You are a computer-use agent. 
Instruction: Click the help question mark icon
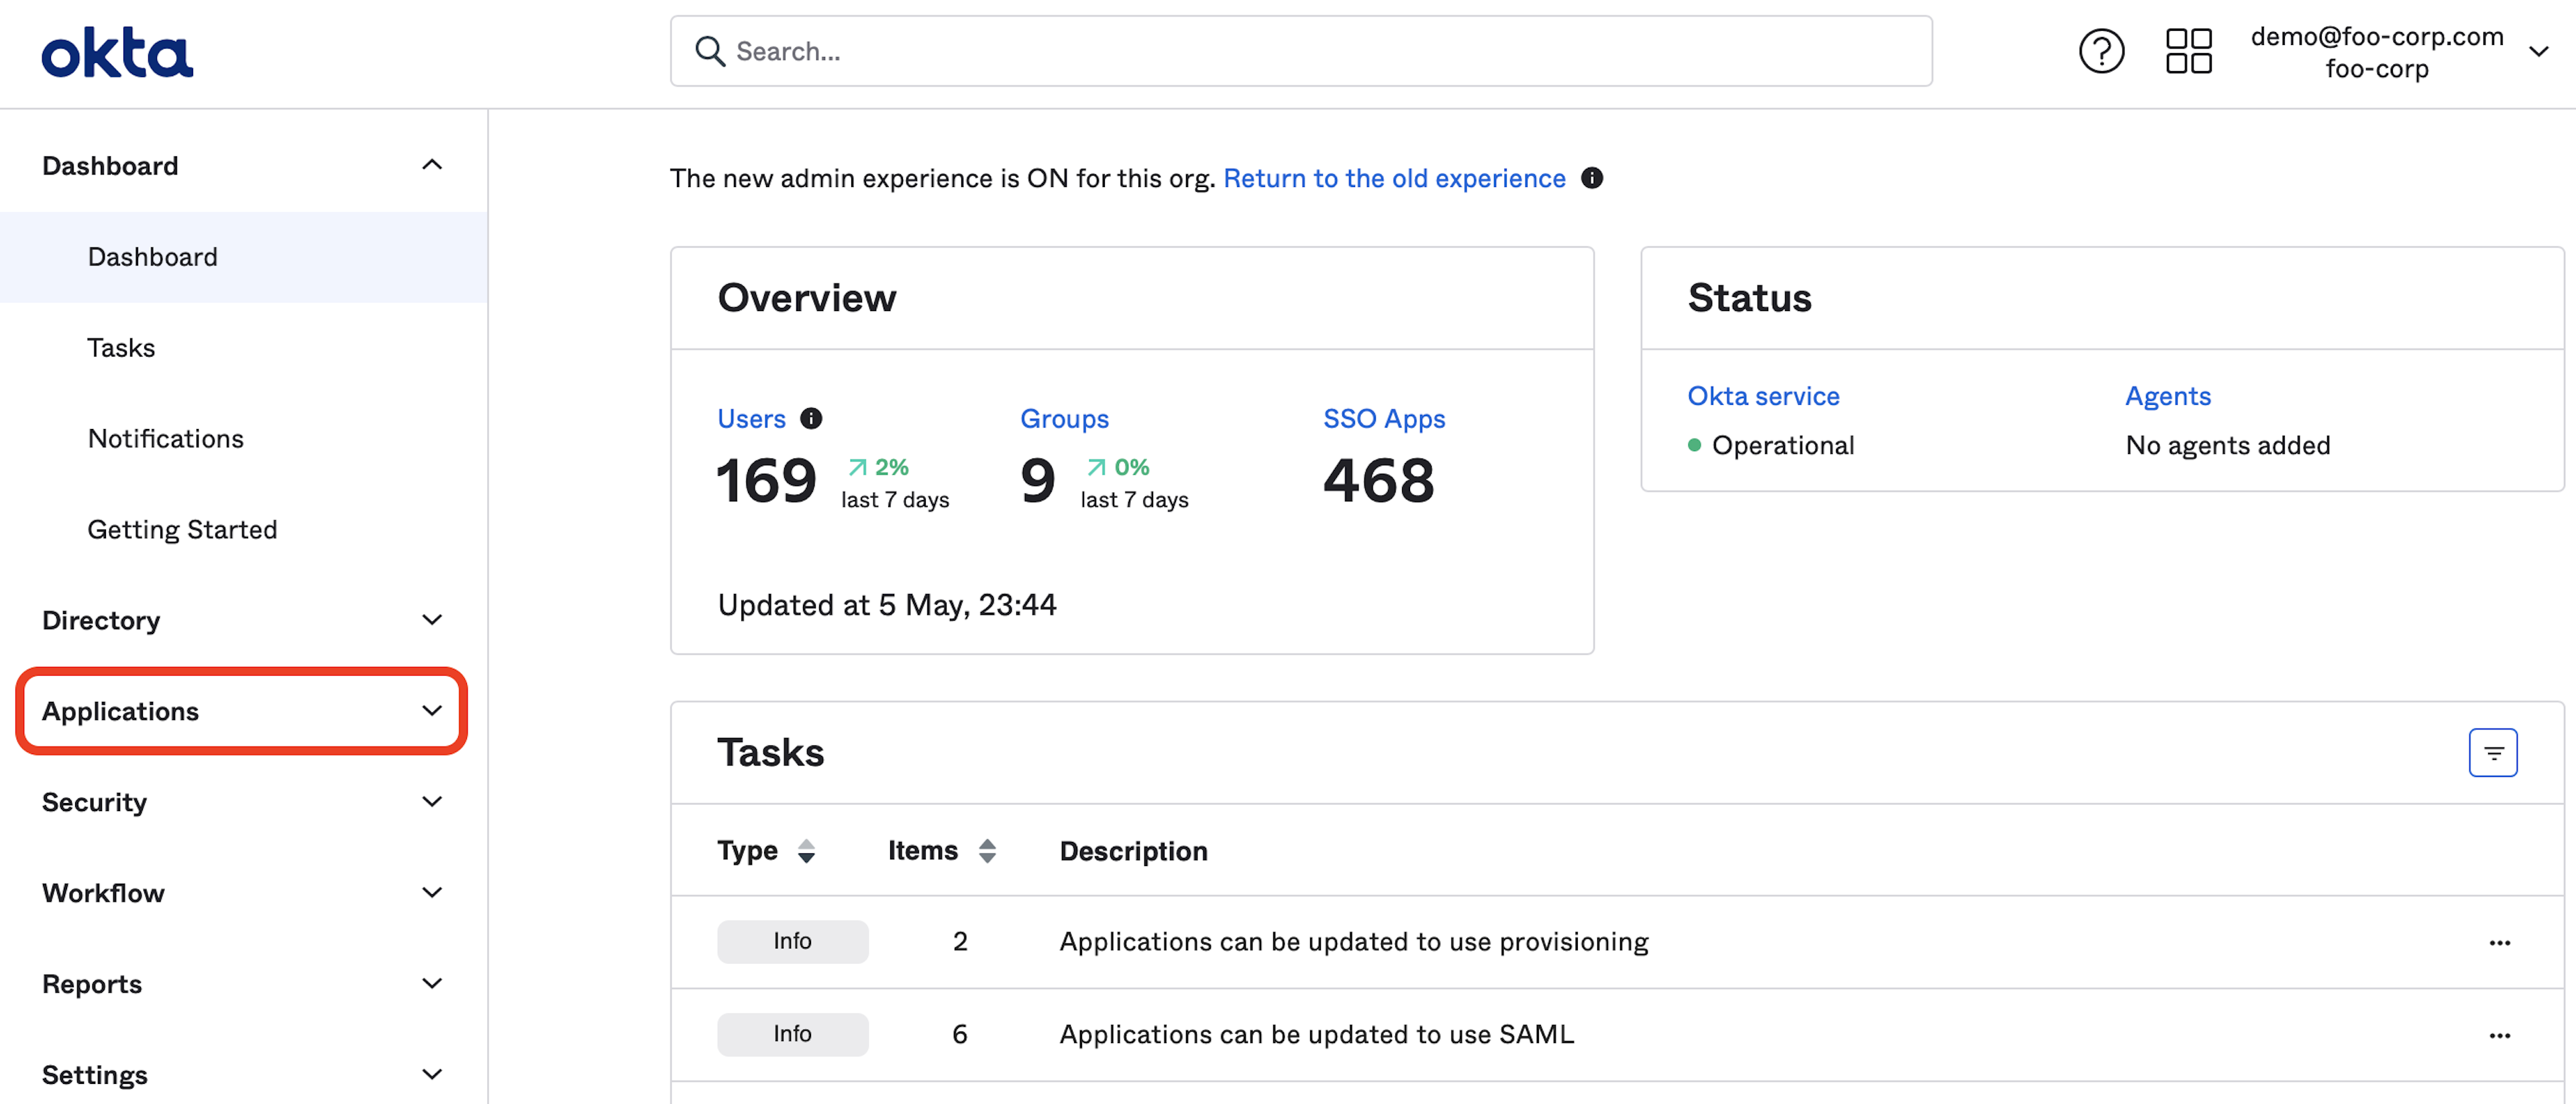pyautogui.click(x=2101, y=51)
